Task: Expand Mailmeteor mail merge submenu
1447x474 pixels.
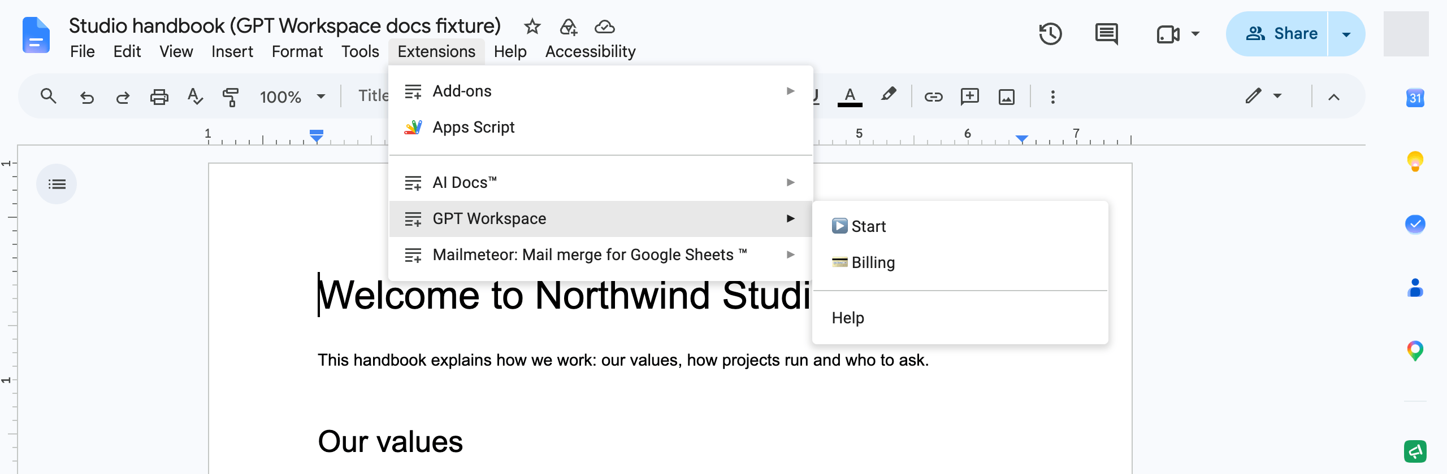Action: click(x=601, y=254)
